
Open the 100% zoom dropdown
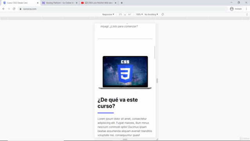point(139,14)
